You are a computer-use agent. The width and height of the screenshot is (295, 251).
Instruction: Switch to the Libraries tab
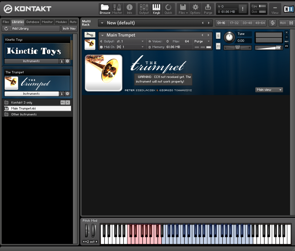18,22
